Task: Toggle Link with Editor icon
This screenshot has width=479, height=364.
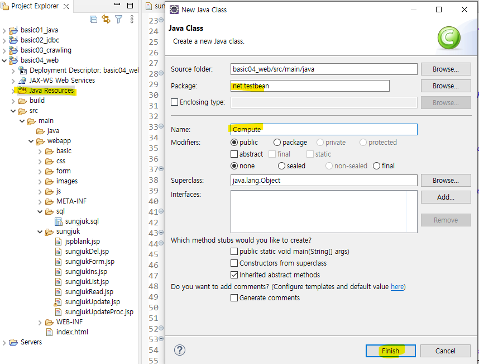Action: (106, 19)
